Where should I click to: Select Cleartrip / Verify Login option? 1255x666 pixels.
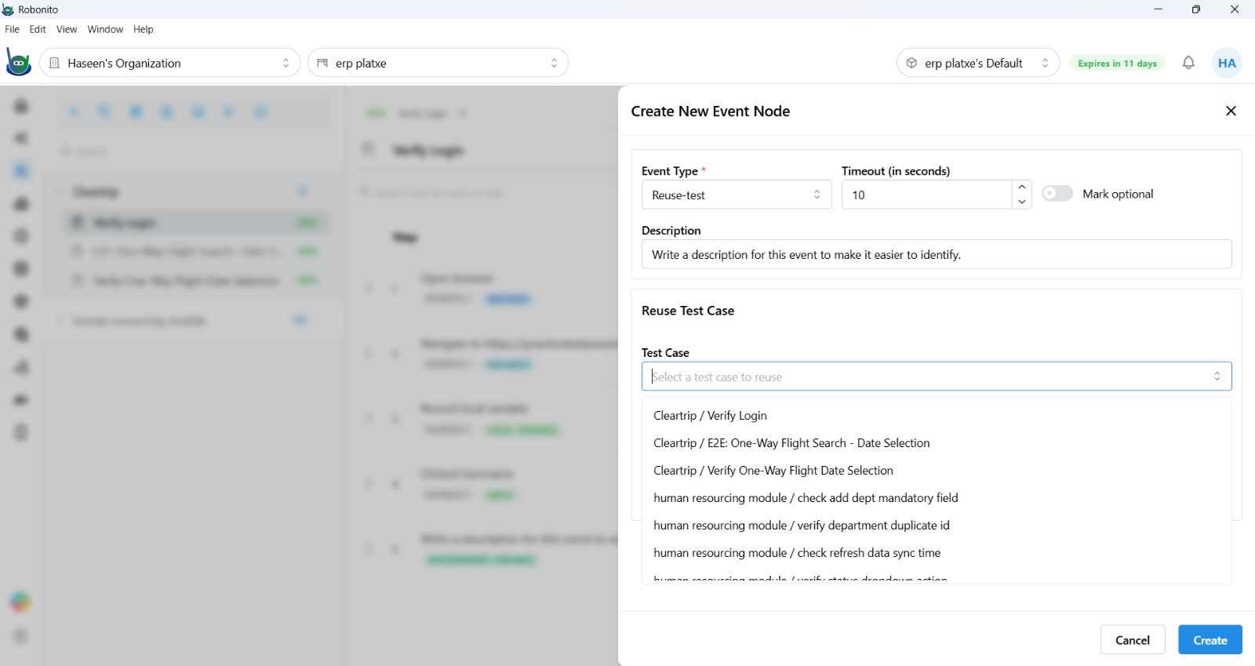pos(937,416)
